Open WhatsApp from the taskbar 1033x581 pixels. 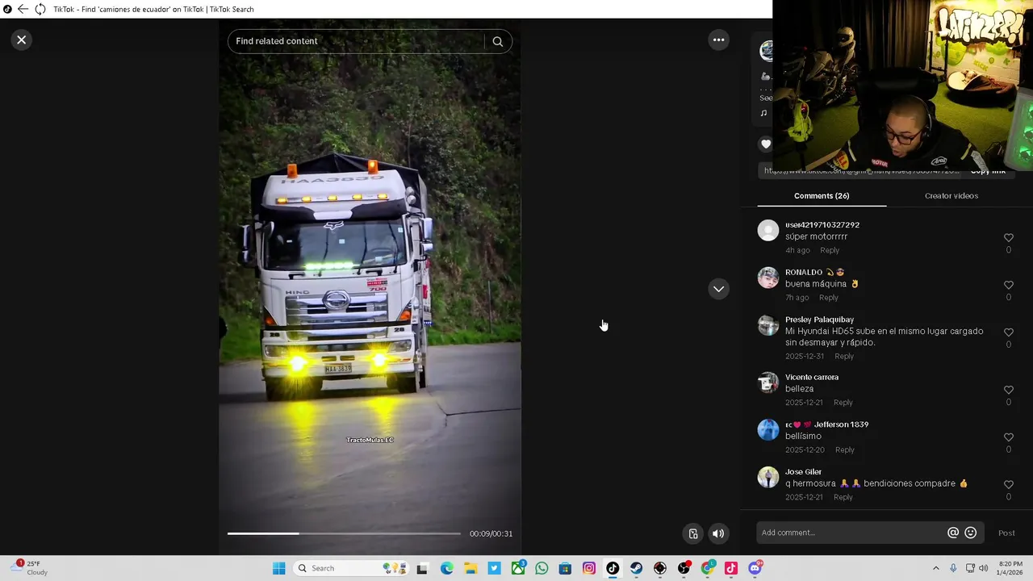click(542, 568)
